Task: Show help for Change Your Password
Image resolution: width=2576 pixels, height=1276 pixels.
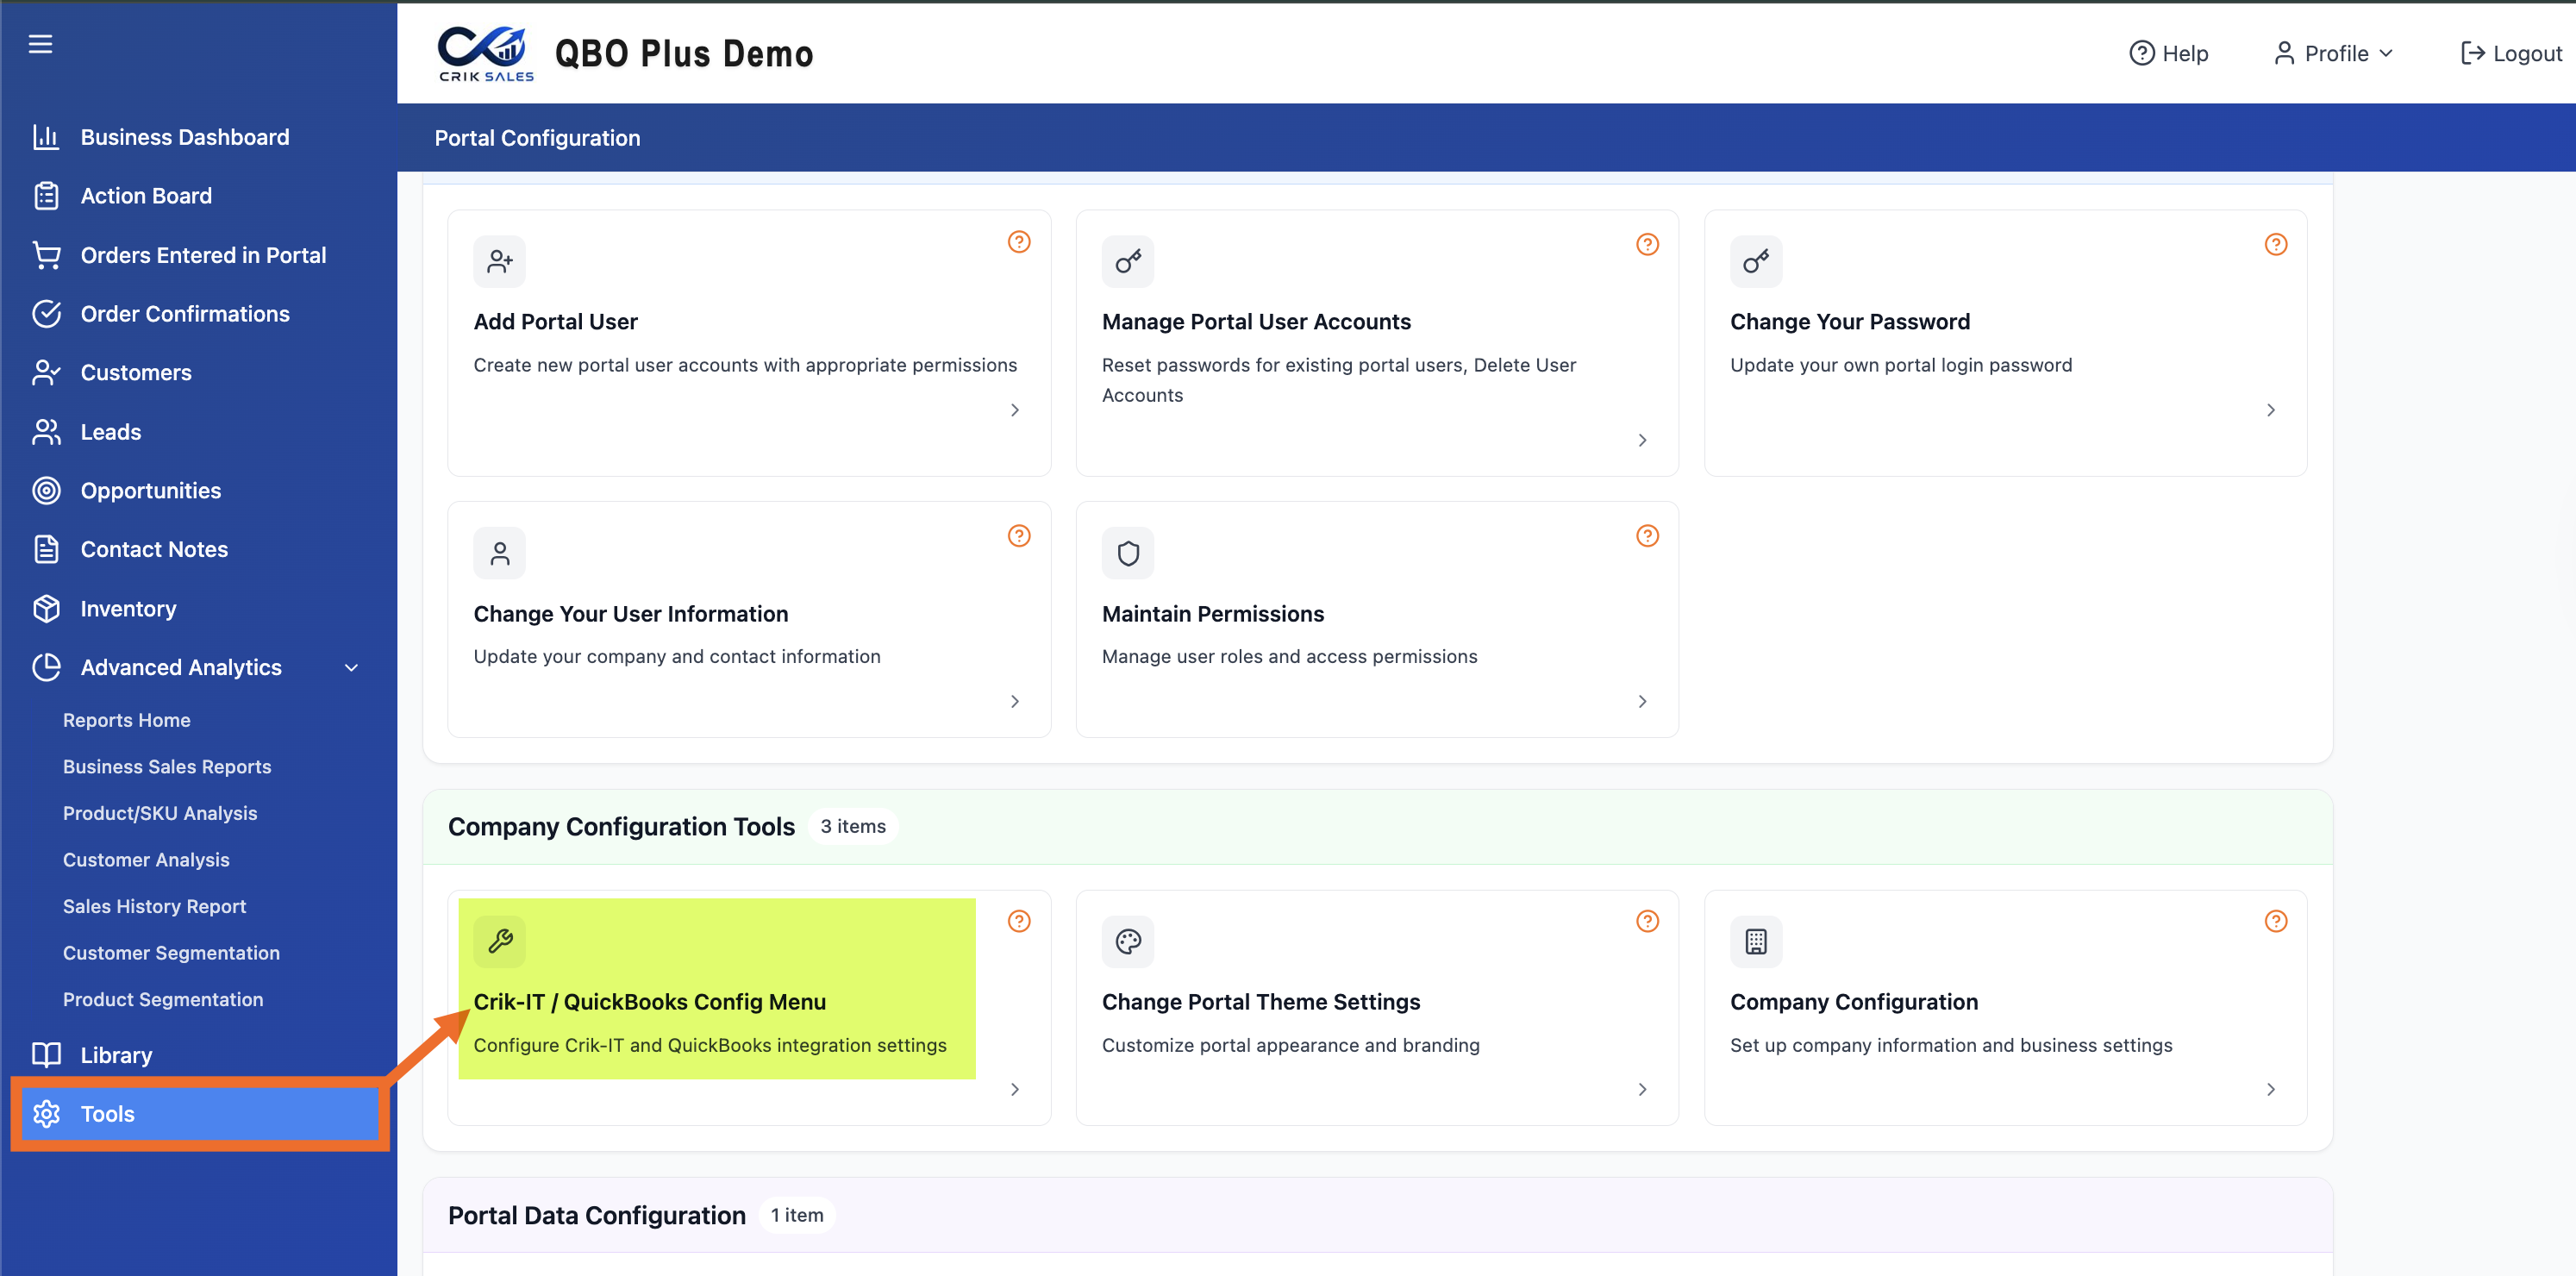Action: [2276, 244]
